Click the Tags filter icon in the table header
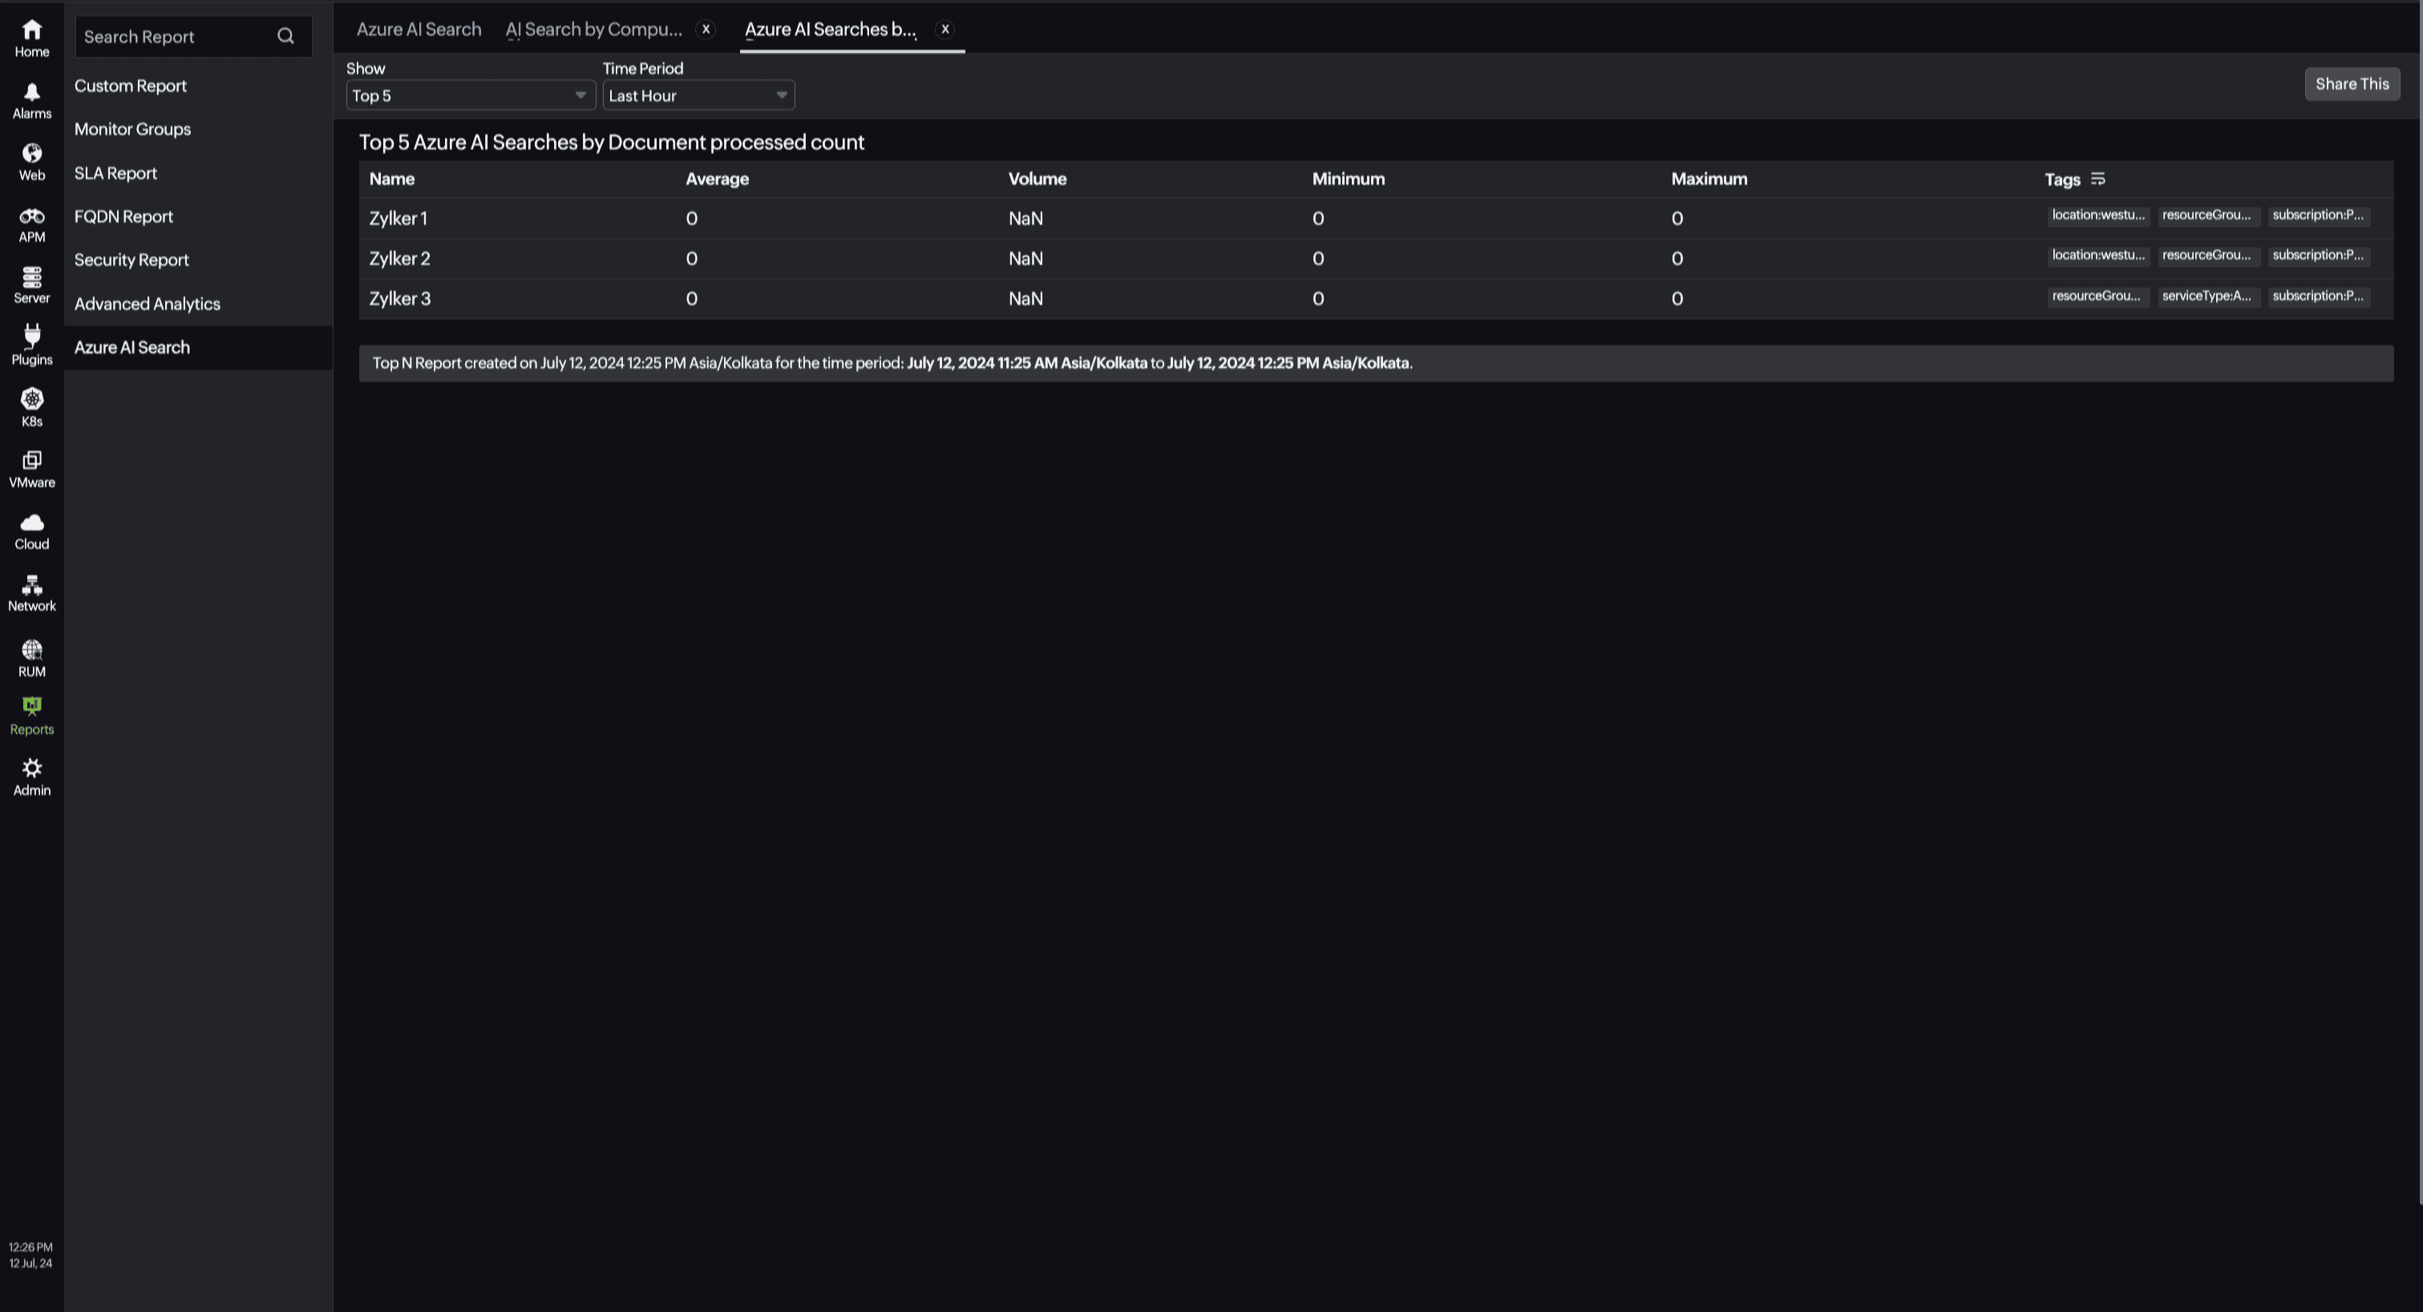Screen dimensions: 2423x1312 tap(2098, 178)
